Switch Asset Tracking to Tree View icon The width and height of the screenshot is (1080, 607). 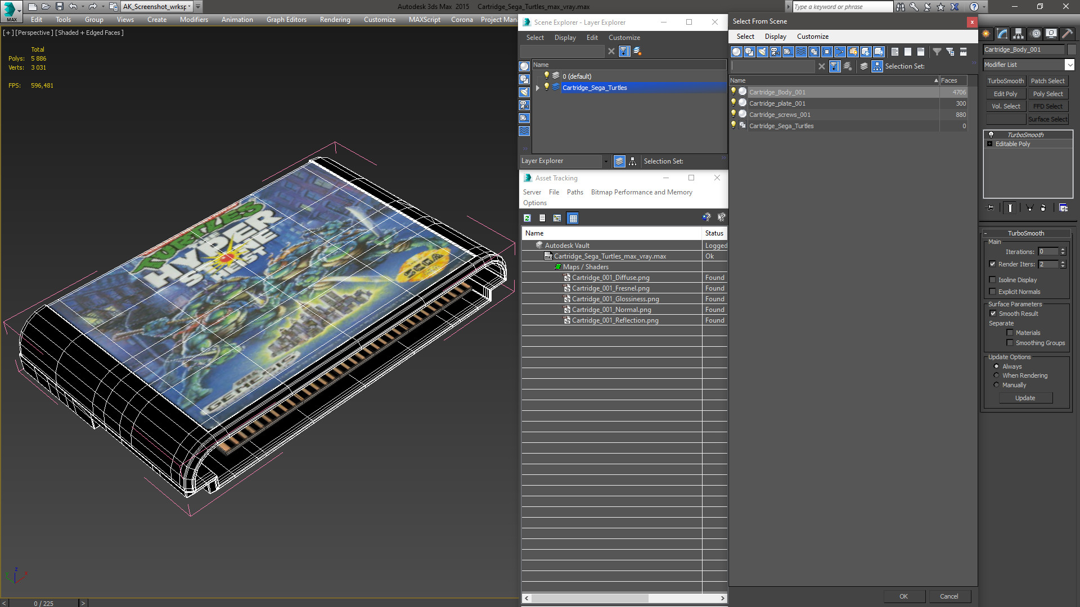point(557,218)
